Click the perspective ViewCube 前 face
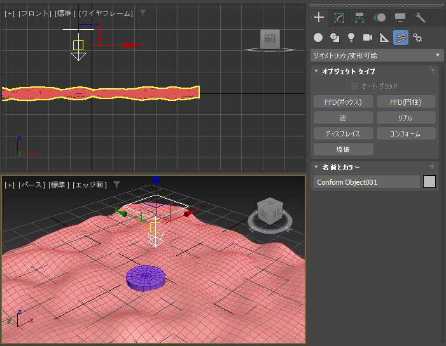The image size is (446, 346). coord(277,213)
